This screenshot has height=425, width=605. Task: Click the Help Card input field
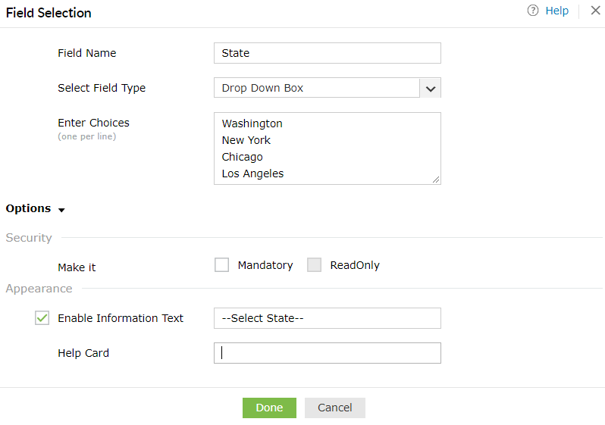(x=327, y=353)
